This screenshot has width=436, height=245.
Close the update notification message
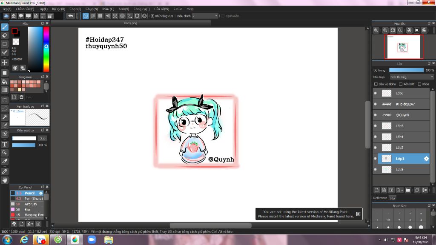tap(358, 214)
